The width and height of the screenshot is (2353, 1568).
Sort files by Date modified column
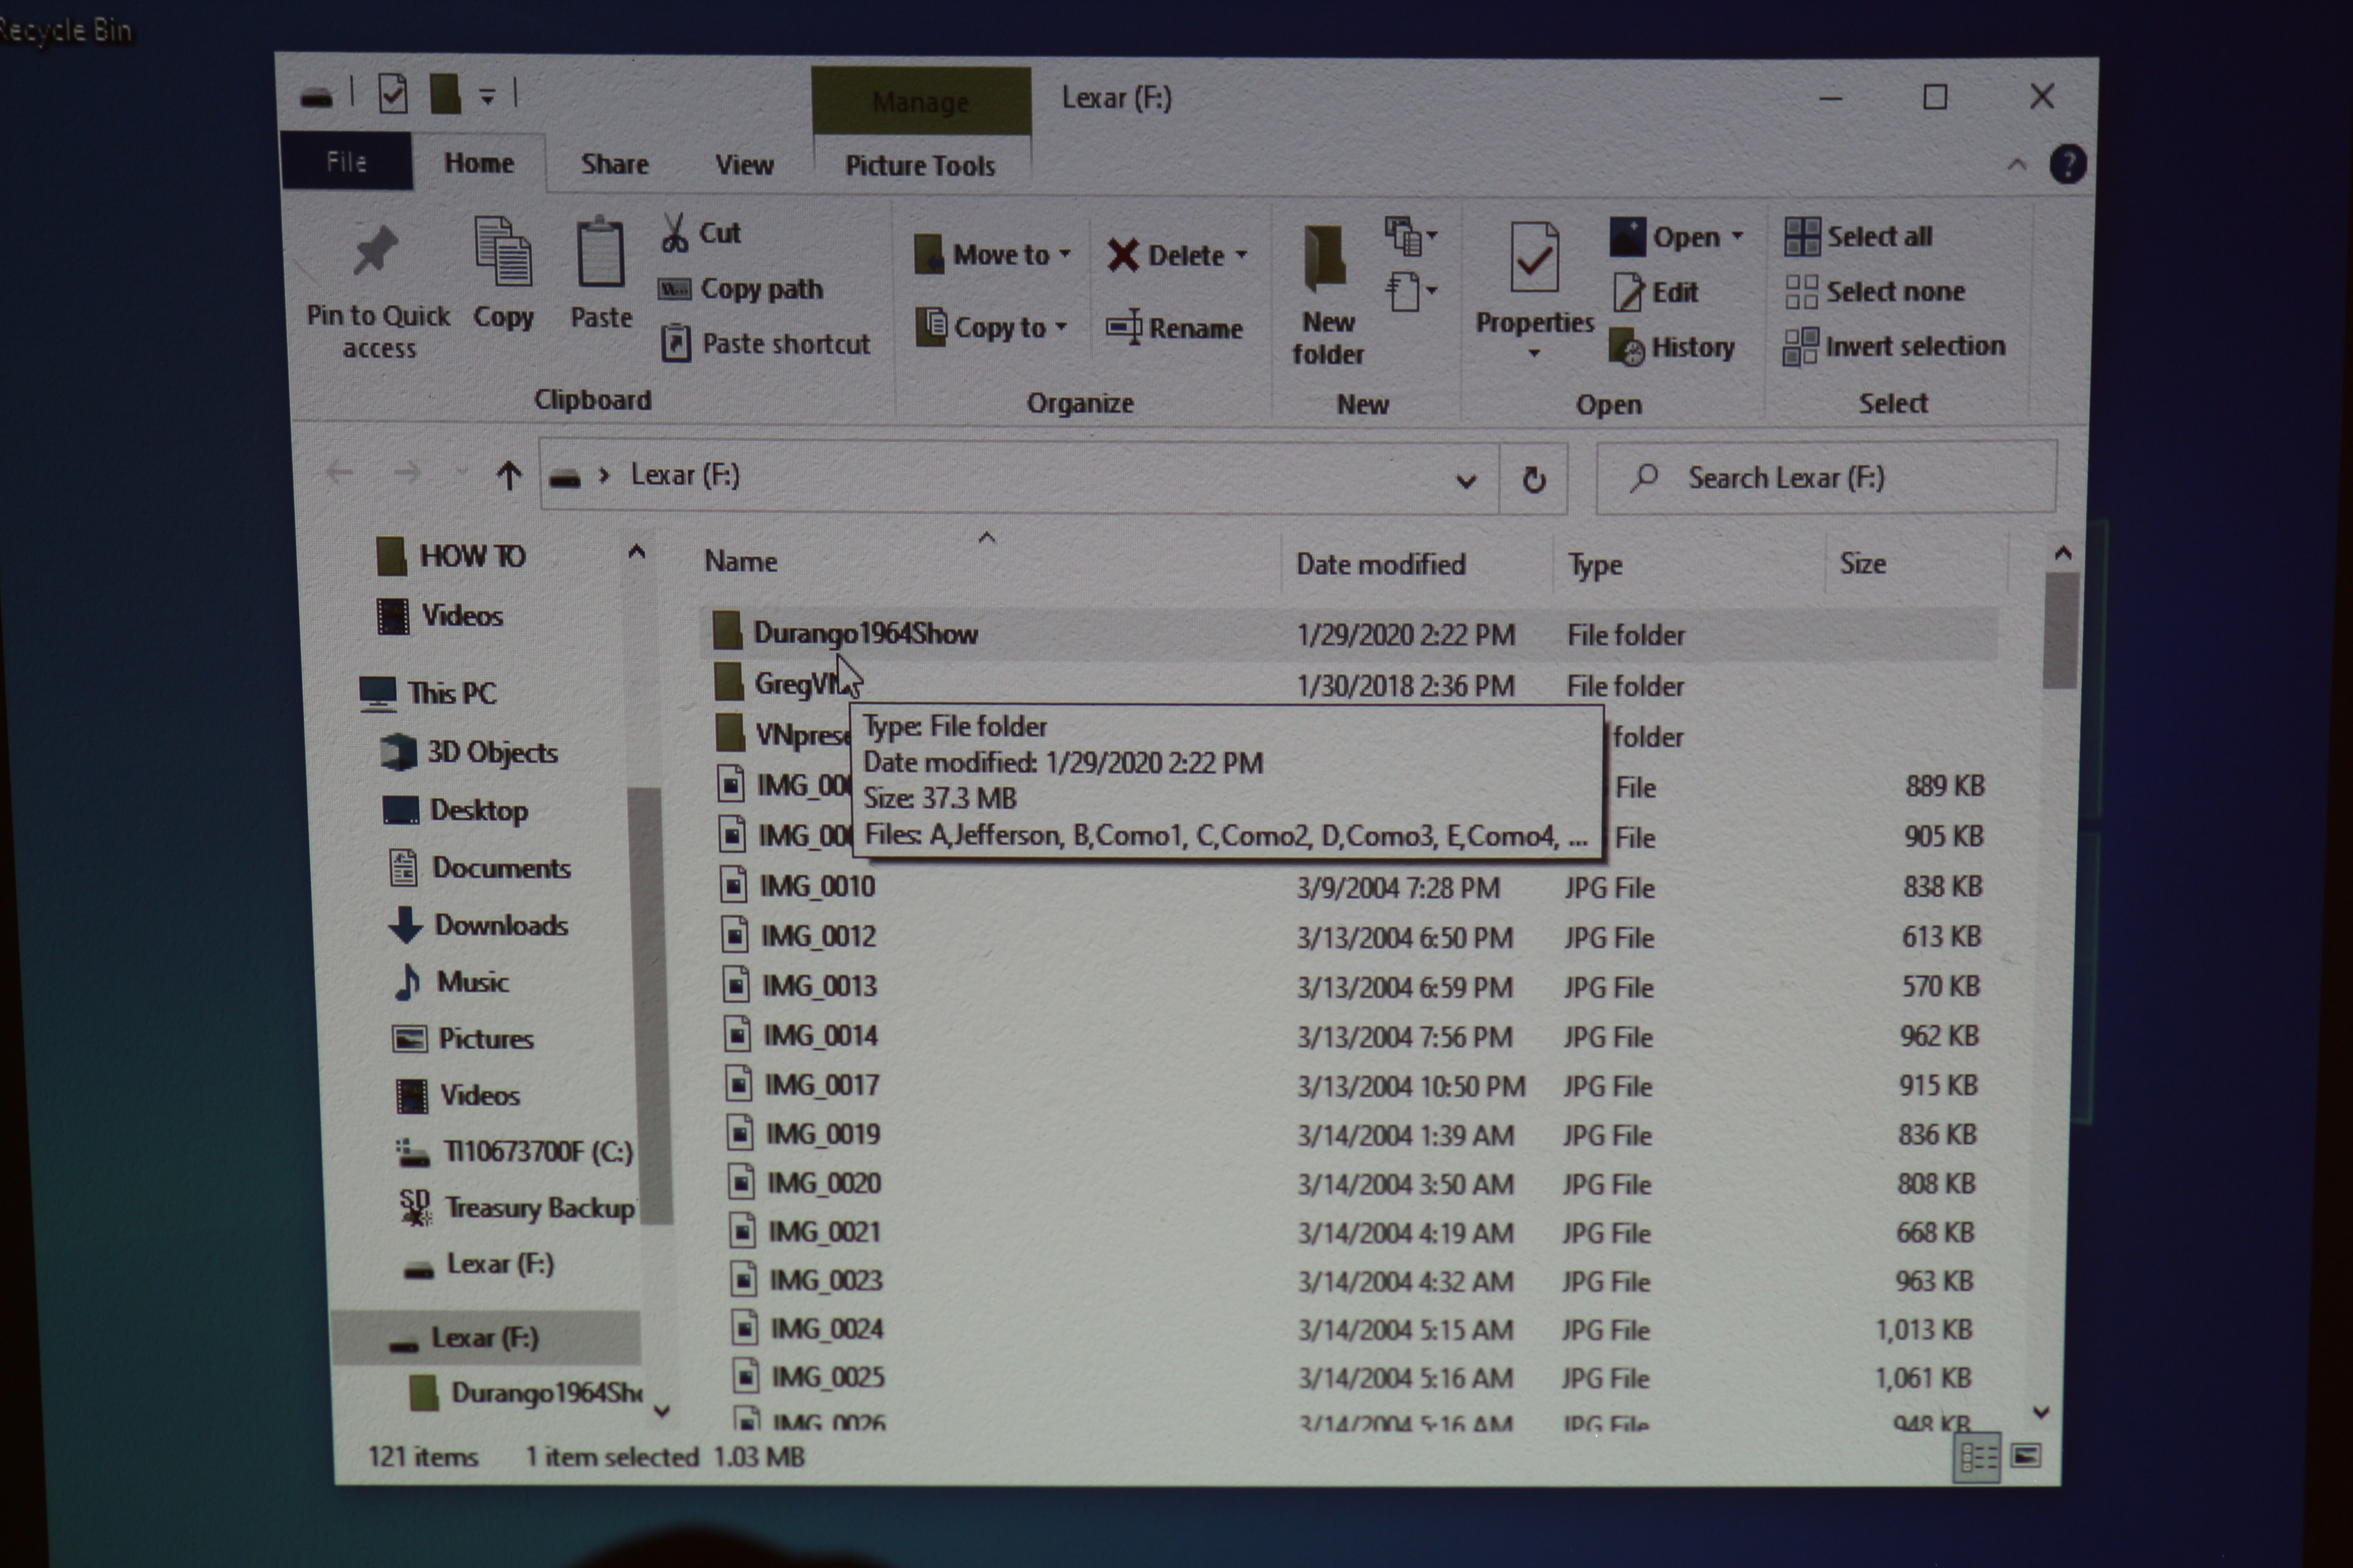click(1381, 564)
